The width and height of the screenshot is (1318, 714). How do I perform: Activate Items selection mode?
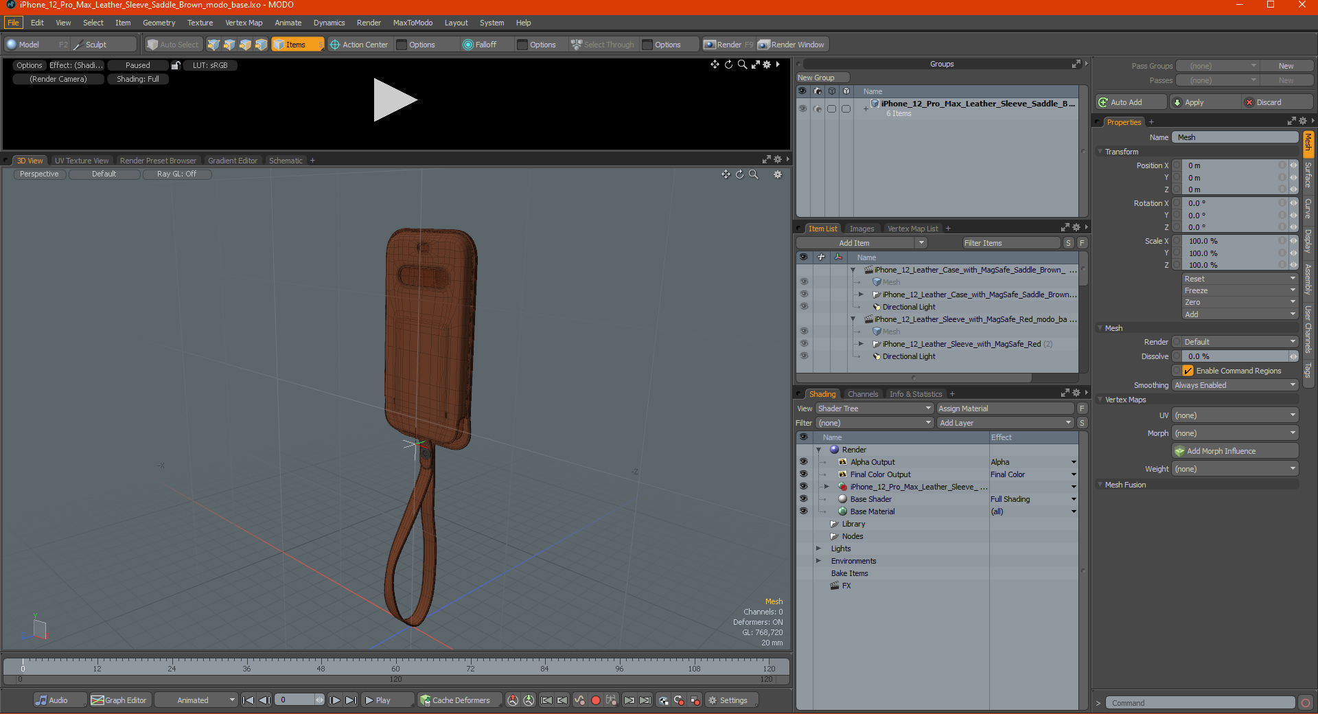tap(297, 45)
